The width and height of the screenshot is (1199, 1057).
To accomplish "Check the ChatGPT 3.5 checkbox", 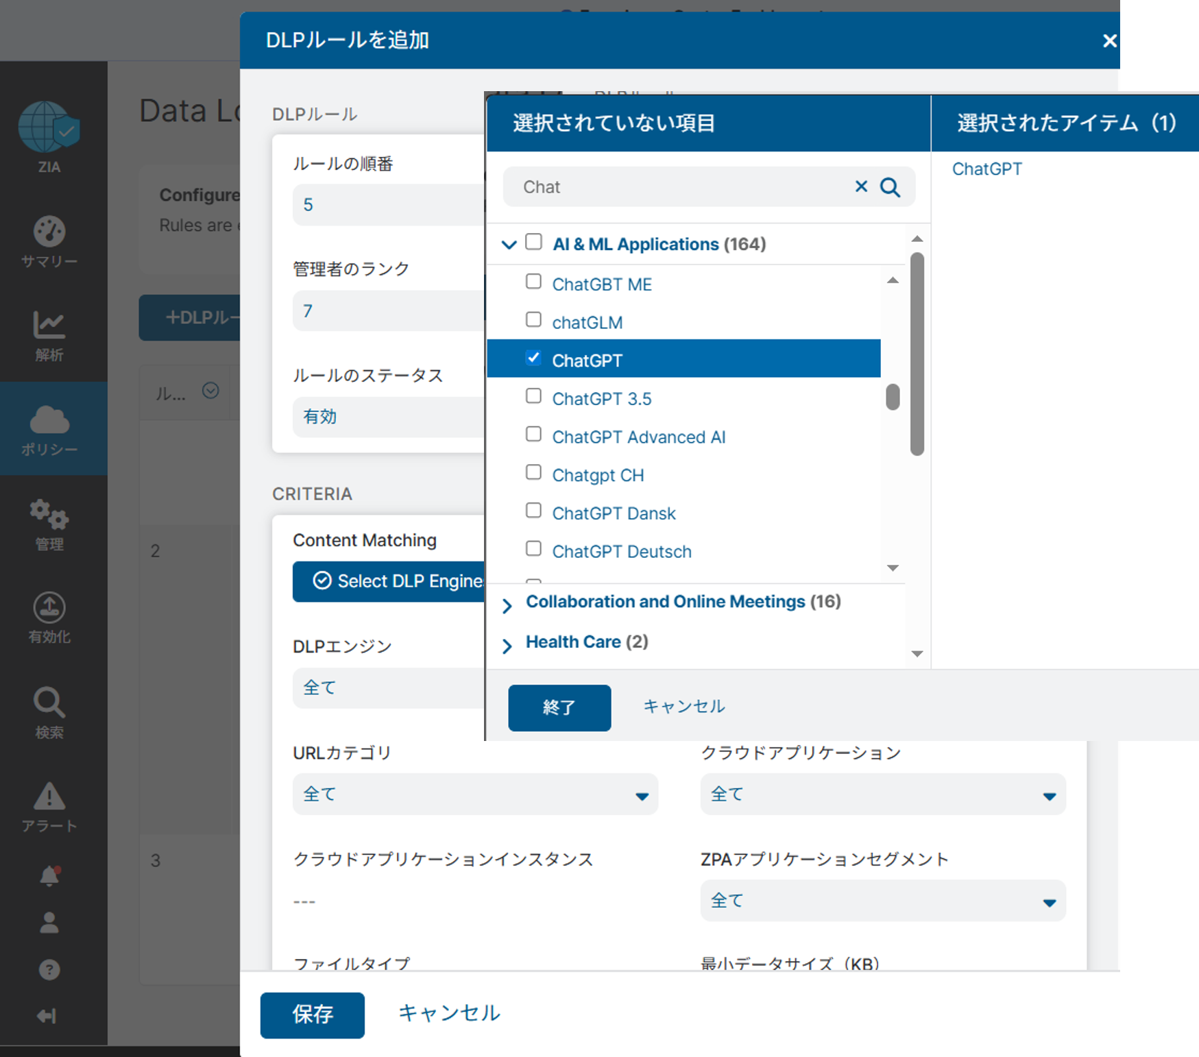I will coord(533,397).
